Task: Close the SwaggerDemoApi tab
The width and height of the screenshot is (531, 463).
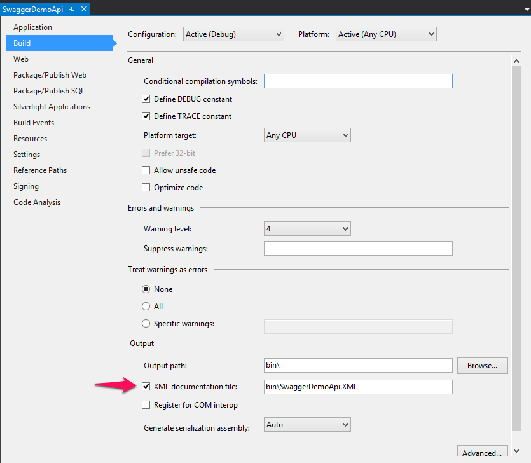Action: (x=83, y=10)
